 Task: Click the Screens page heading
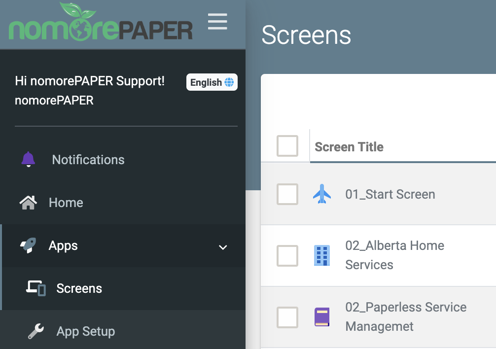pyautogui.click(x=306, y=35)
